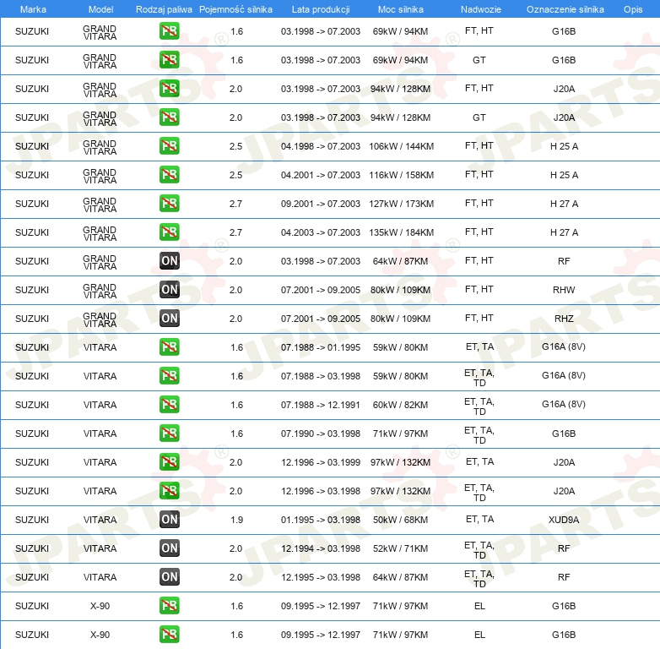Screen dimensions: 660x649
Task: Select date range 09.2001 -> 07.2003
Action: tap(321, 204)
